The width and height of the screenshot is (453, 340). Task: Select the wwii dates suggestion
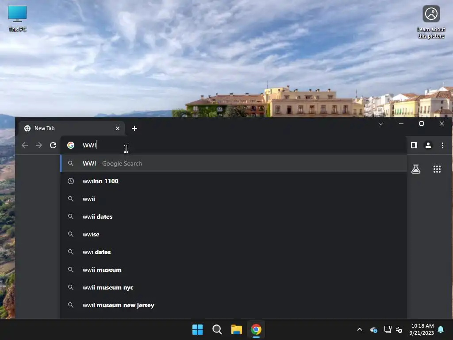(x=234, y=216)
